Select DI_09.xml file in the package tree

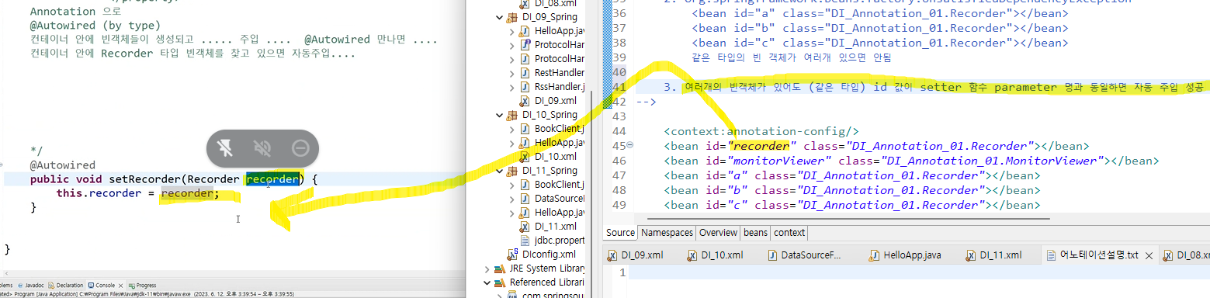pos(555,100)
